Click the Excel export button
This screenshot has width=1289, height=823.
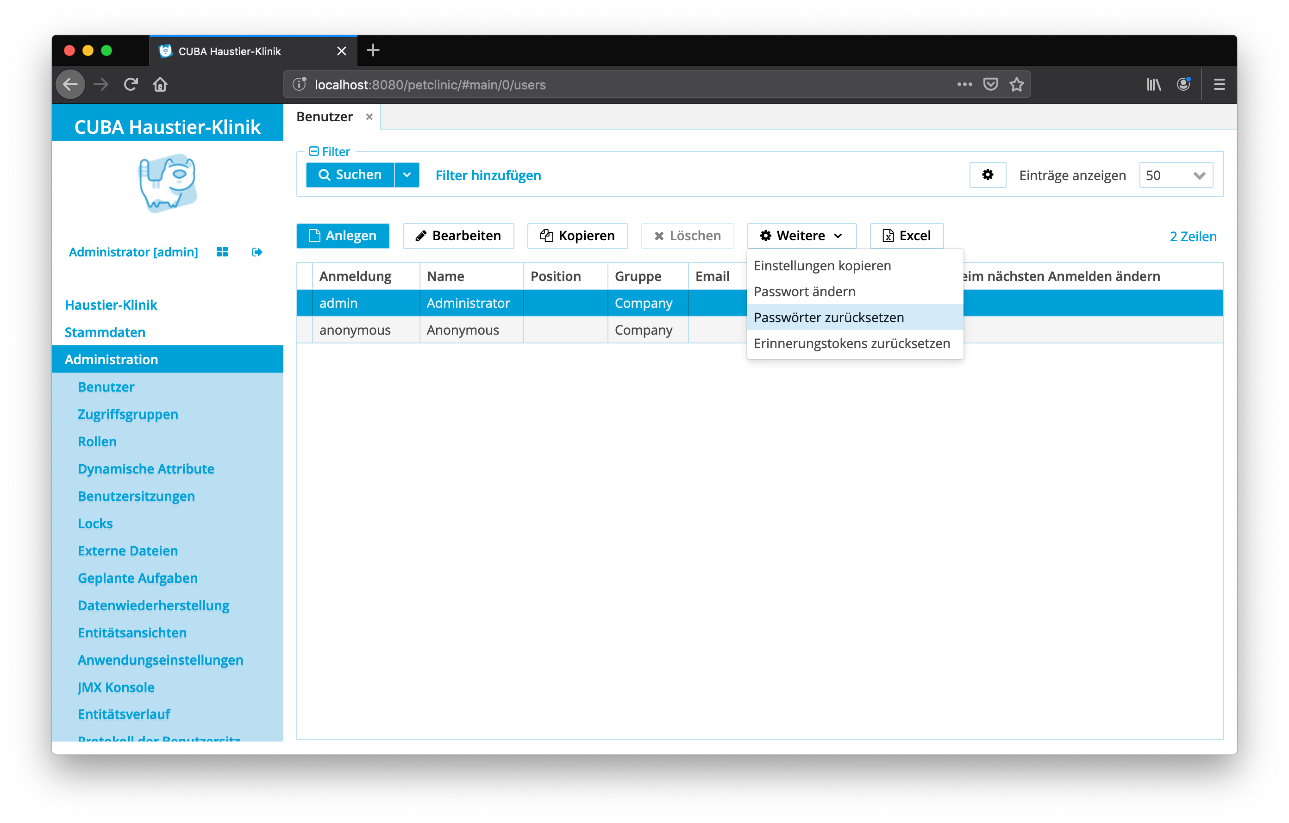click(906, 236)
